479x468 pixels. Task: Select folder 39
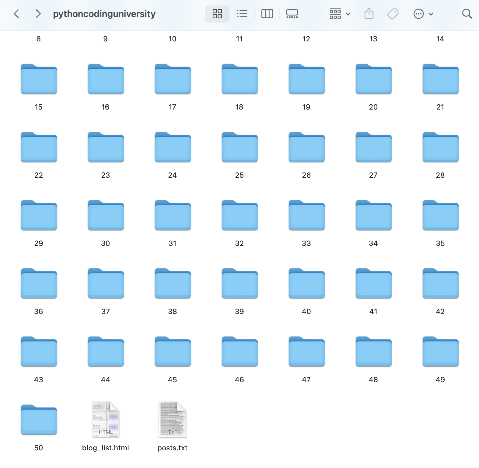point(240,283)
